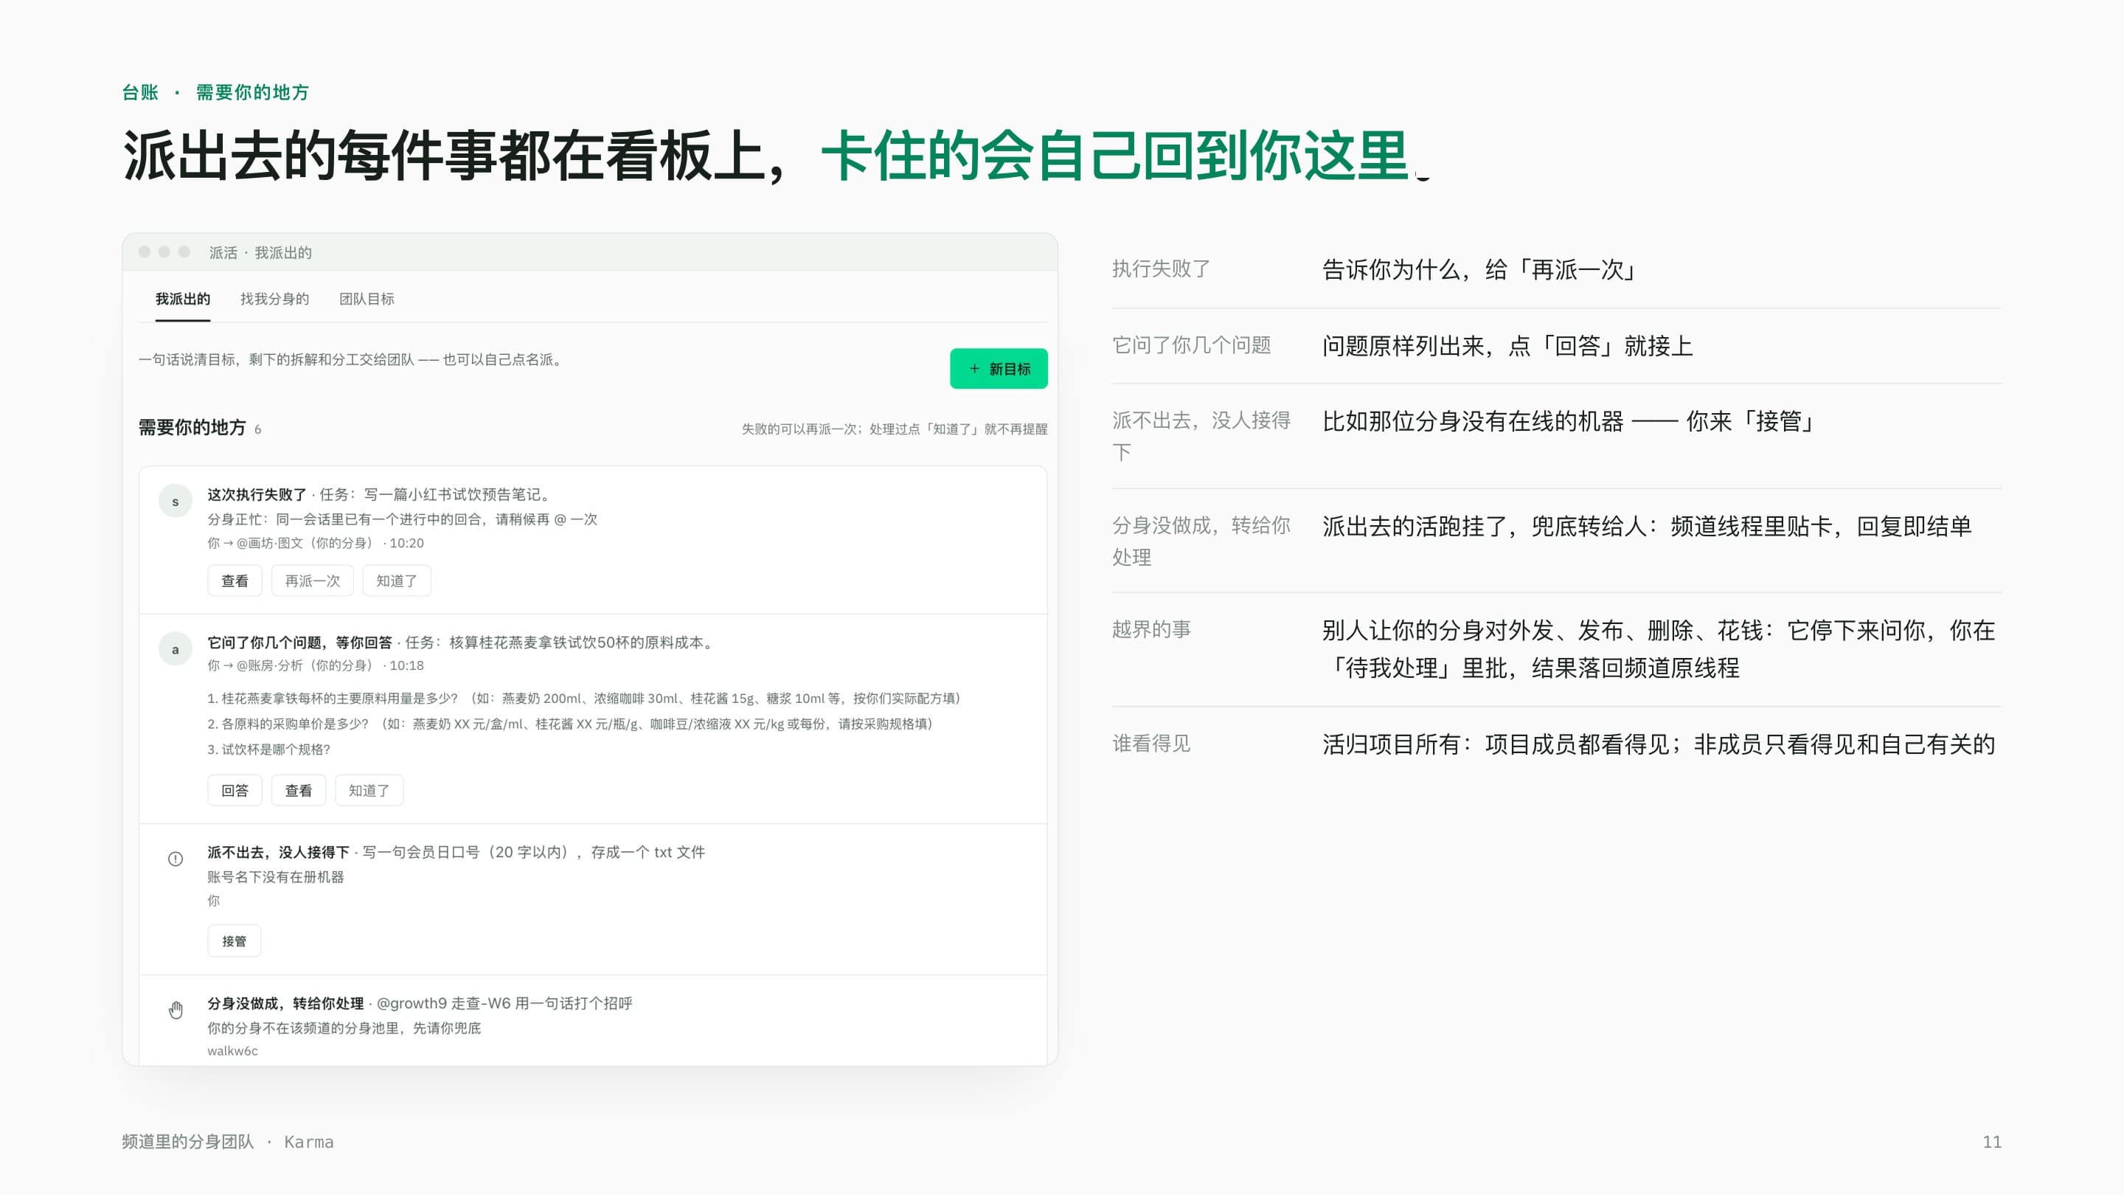Dismiss the questions card with 知道了
The width and height of the screenshot is (2124, 1195).
pyautogui.click(x=369, y=790)
